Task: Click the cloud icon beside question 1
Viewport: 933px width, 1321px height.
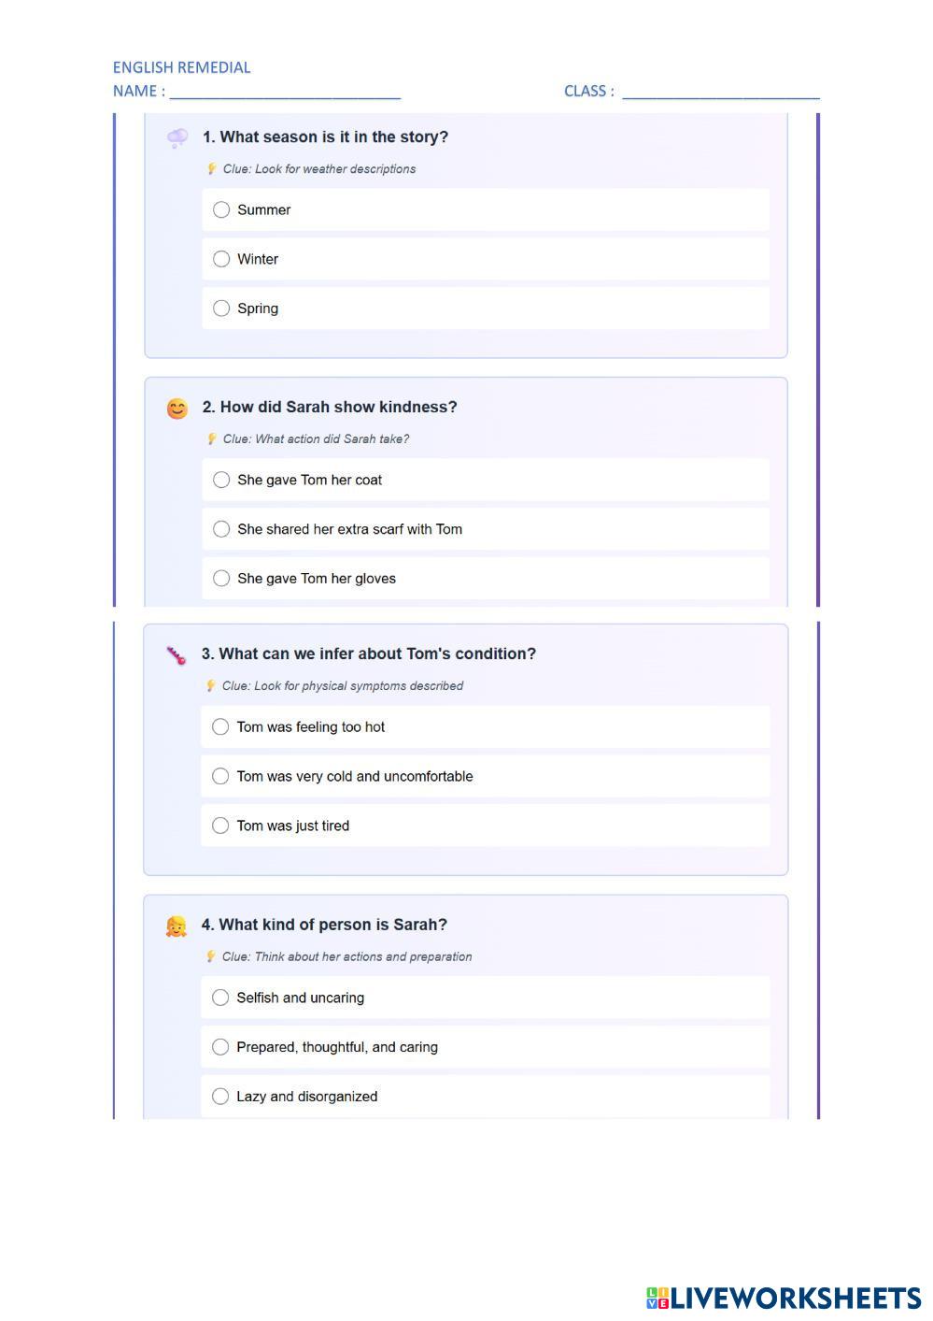Action: click(x=177, y=138)
